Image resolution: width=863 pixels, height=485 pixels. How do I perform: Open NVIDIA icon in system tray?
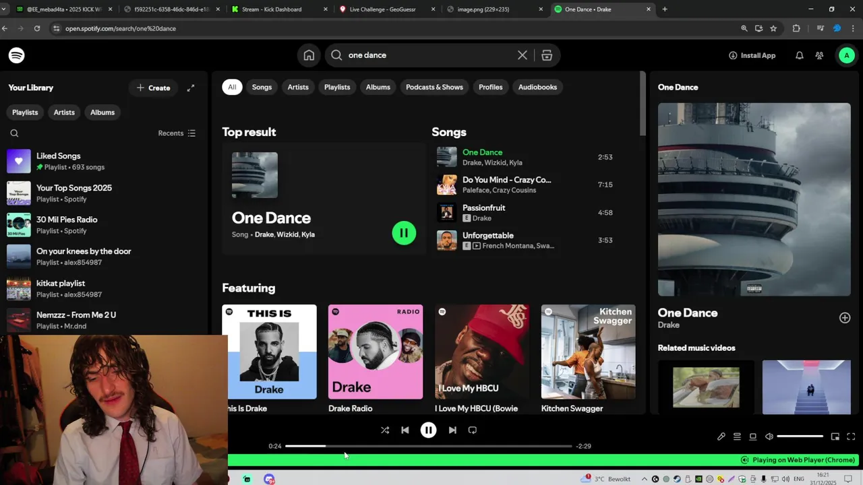click(x=698, y=479)
